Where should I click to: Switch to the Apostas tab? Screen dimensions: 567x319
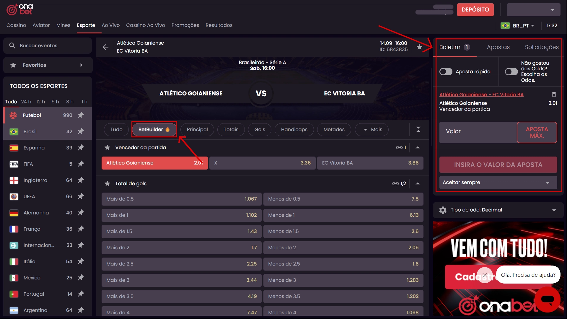click(498, 47)
